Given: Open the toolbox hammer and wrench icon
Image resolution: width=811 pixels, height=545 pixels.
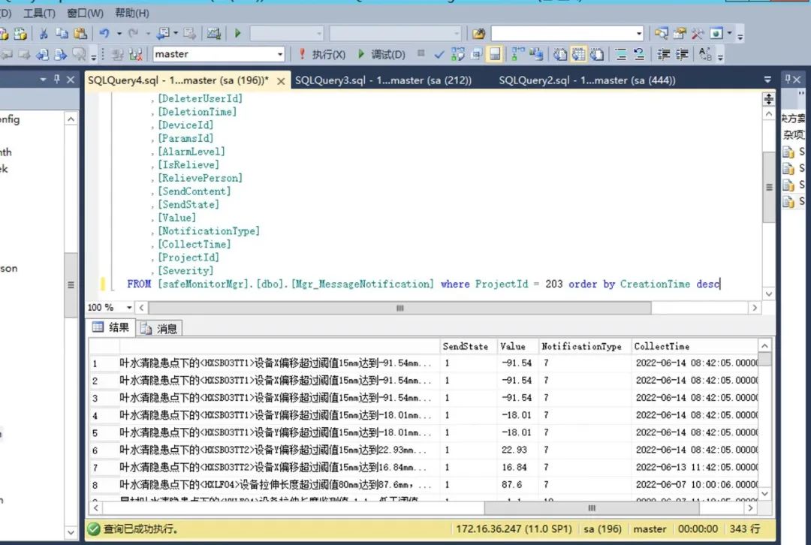Looking at the screenshot, I should (698, 34).
